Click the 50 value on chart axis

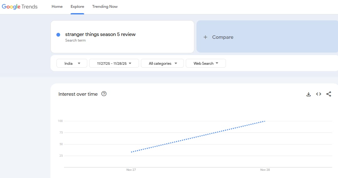click(61, 144)
